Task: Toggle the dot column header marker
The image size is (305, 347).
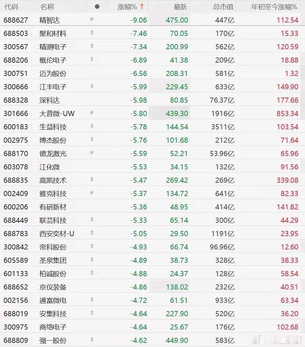Action: point(97,7)
